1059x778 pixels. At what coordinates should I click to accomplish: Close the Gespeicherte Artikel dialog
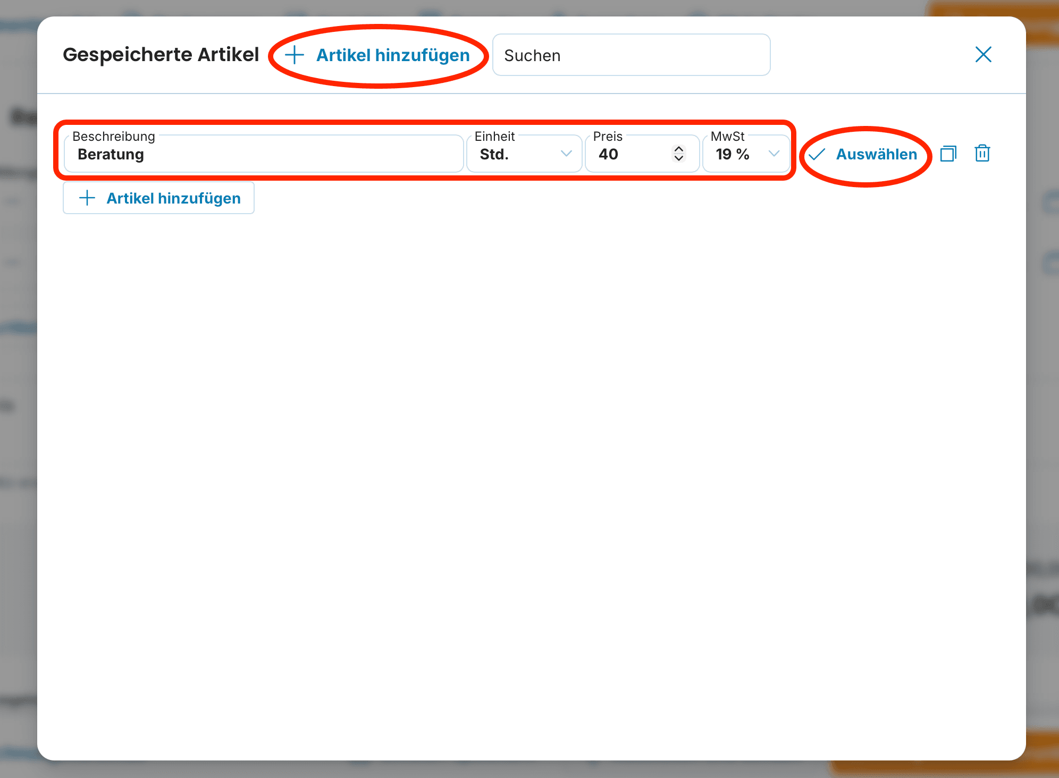[x=984, y=54]
